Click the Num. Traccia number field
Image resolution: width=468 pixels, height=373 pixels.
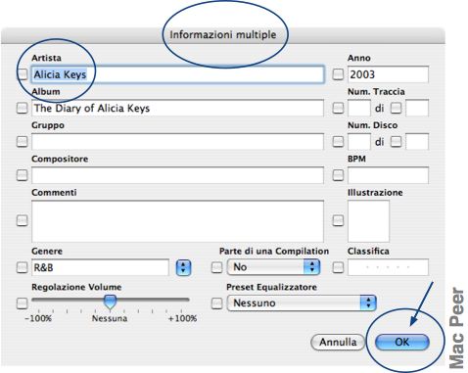click(359, 108)
